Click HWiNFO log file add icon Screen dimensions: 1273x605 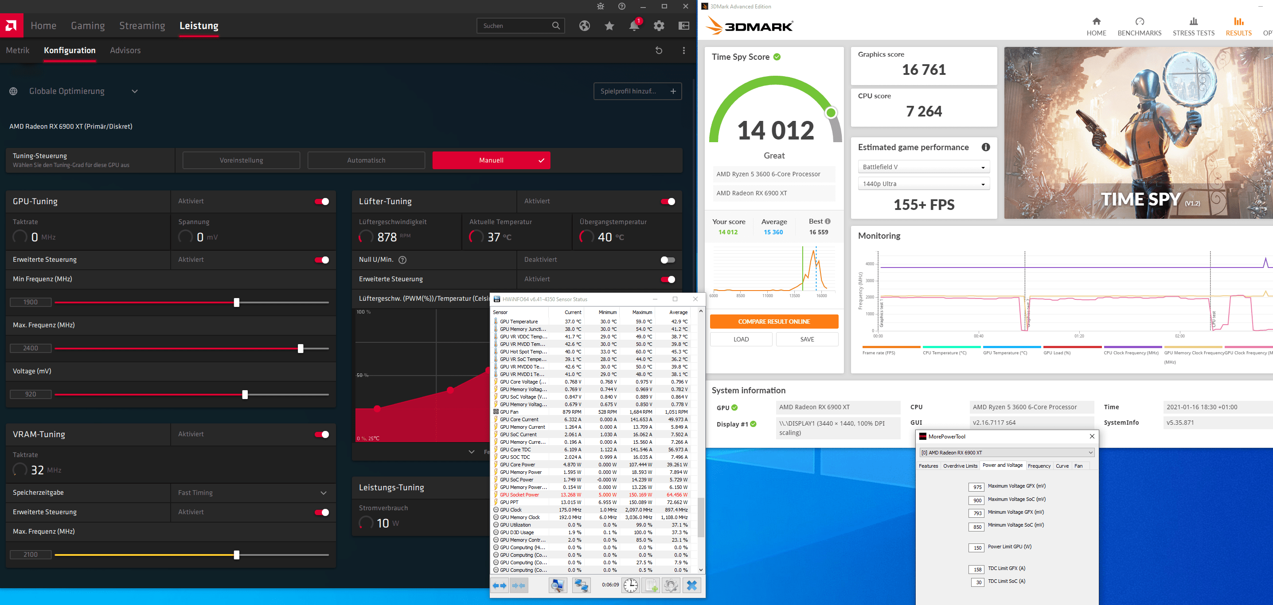click(x=651, y=586)
